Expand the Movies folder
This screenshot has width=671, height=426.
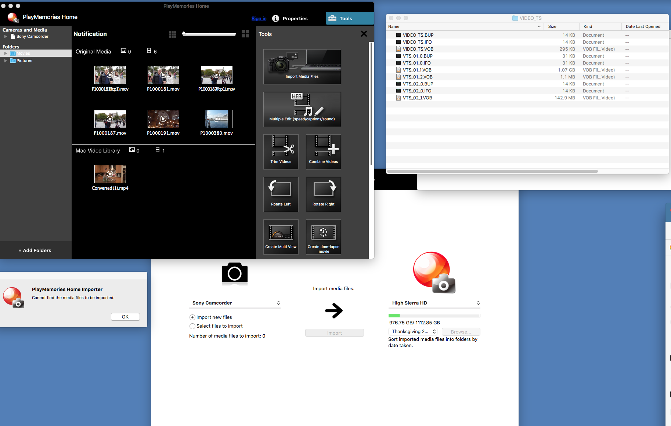[x=6, y=53]
